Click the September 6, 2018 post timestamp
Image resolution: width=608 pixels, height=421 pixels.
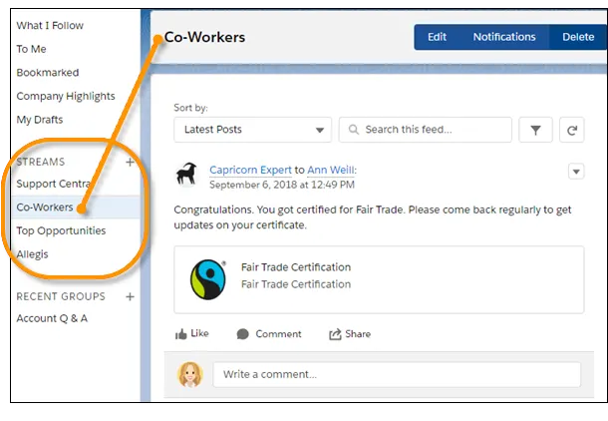tap(282, 185)
